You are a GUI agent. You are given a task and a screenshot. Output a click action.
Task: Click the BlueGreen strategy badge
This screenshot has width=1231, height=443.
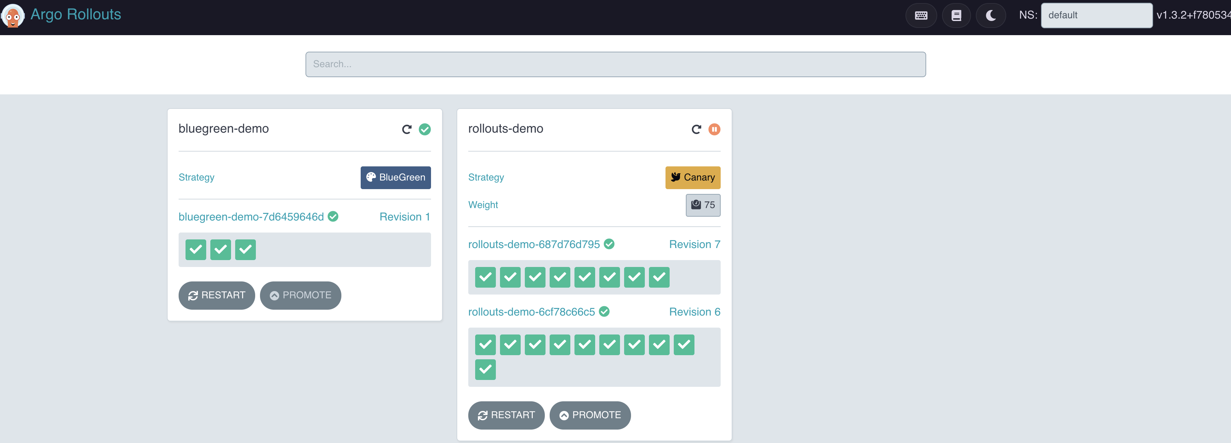tap(395, 178)
